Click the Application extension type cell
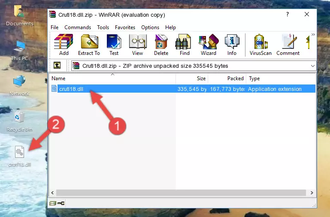The width and height of the screenshot is (330, 217). (275, 89)
